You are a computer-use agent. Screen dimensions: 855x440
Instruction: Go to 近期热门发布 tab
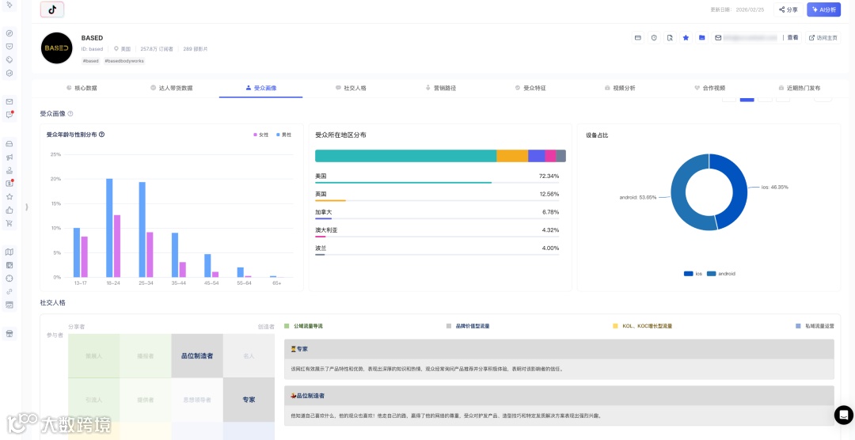800,88
